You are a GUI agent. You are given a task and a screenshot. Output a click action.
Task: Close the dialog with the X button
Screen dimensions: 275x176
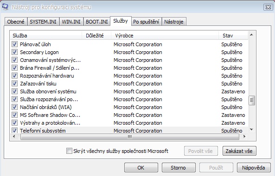click(268, 7)
